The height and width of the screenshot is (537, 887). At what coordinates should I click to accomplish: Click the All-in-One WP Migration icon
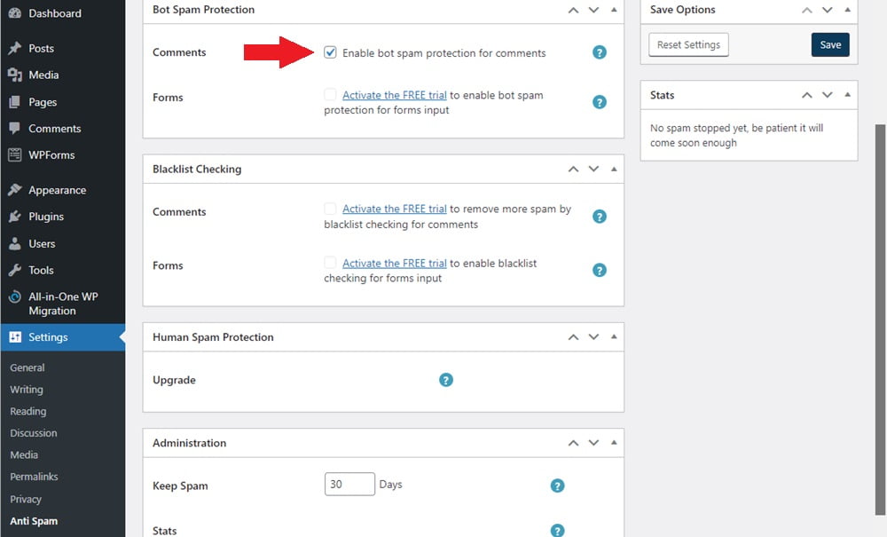point(15,296)
